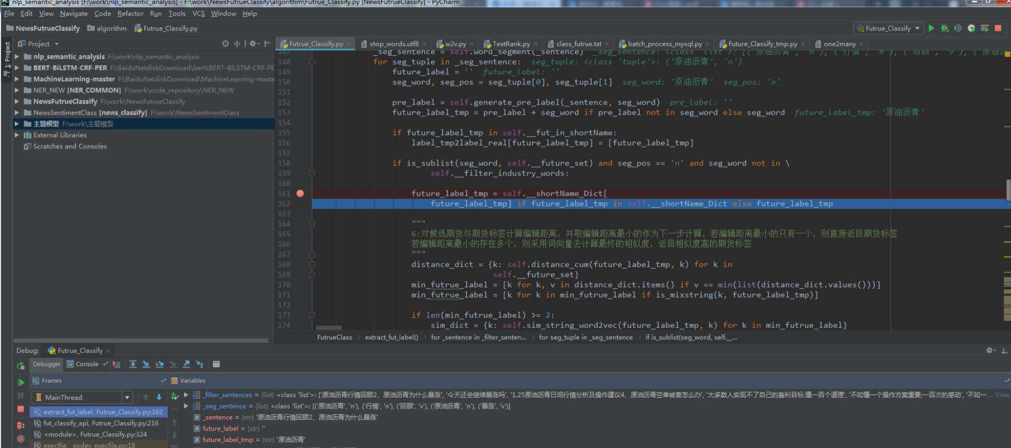
Task: Start debugging with the bug icon in top toolbar
Action: [x=944, y=28]
